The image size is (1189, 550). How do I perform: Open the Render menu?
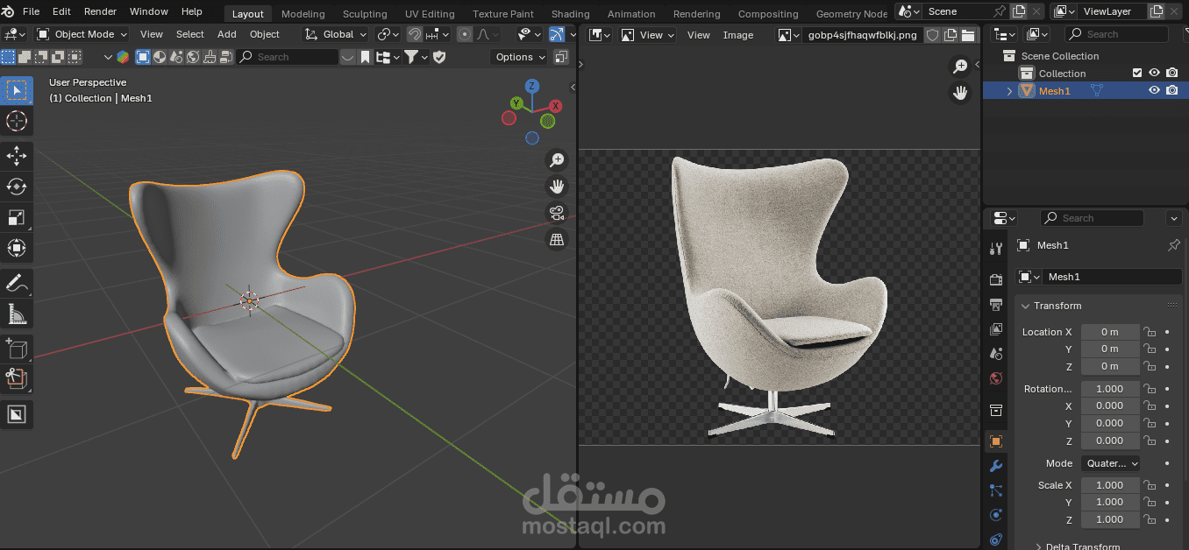coord(101,11)
